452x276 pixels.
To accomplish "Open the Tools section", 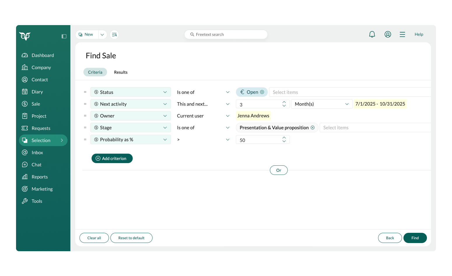I will tap(37, 201).
